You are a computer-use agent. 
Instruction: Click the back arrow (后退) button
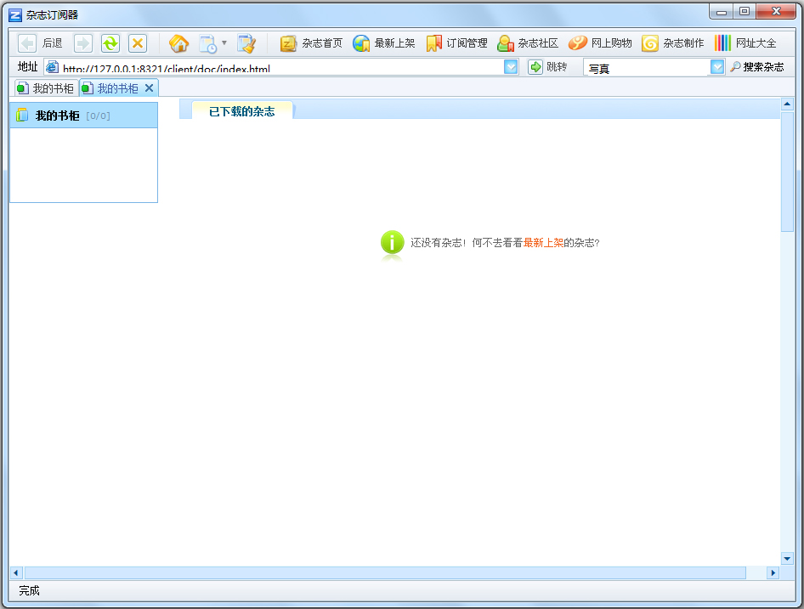[x=40, y=43]
